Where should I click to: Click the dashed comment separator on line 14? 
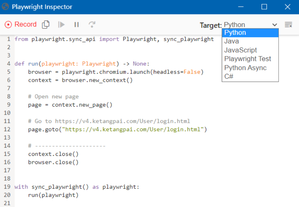(x=67, y=146)
